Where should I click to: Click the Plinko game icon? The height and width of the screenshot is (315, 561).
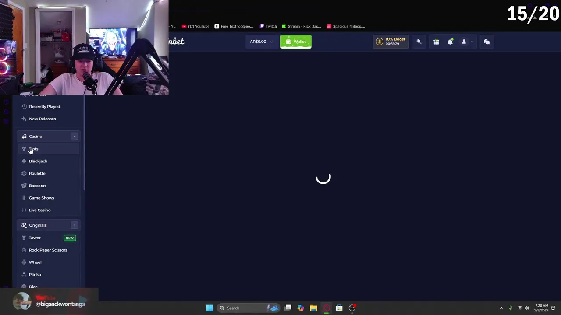(x=24, y=274)
